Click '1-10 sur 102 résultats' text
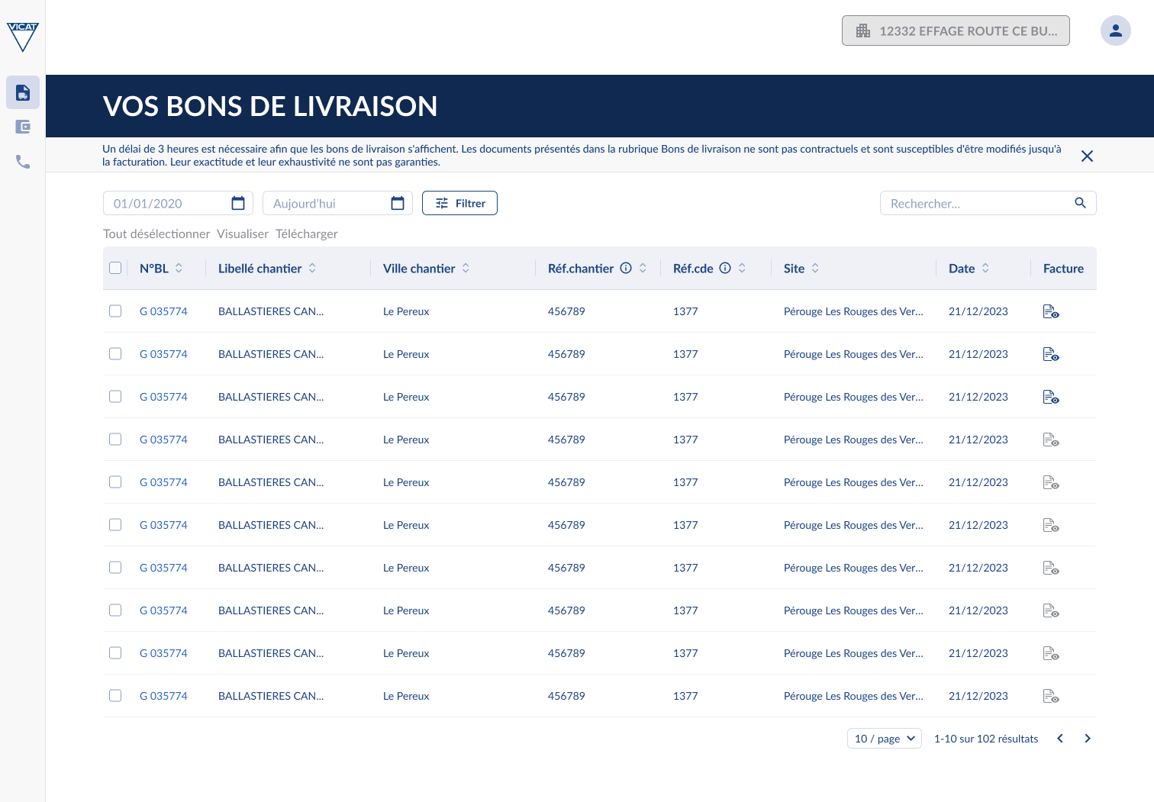1154x802 pixels. (986, 738)
